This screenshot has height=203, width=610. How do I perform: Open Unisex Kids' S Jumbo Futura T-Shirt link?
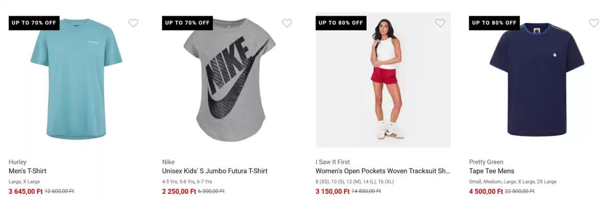click(215, 171)
